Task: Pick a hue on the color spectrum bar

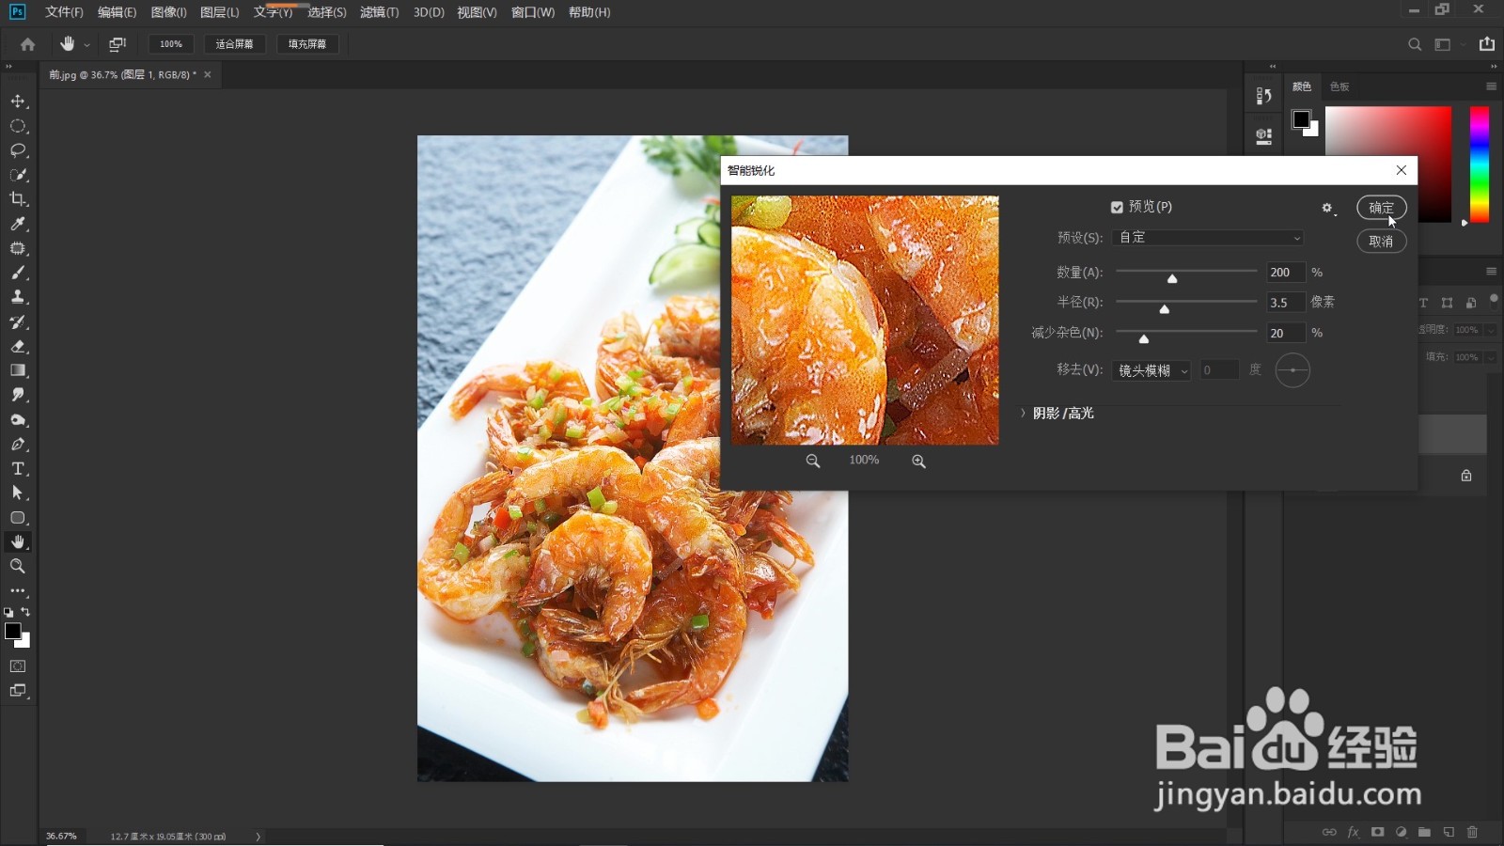Action: coord(1480,164)
